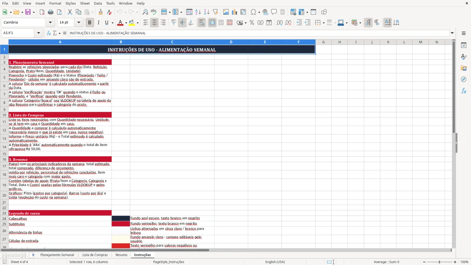
Task: Expand Conditional Formatting dropdown arrow
Action: (x=360, y=23)
